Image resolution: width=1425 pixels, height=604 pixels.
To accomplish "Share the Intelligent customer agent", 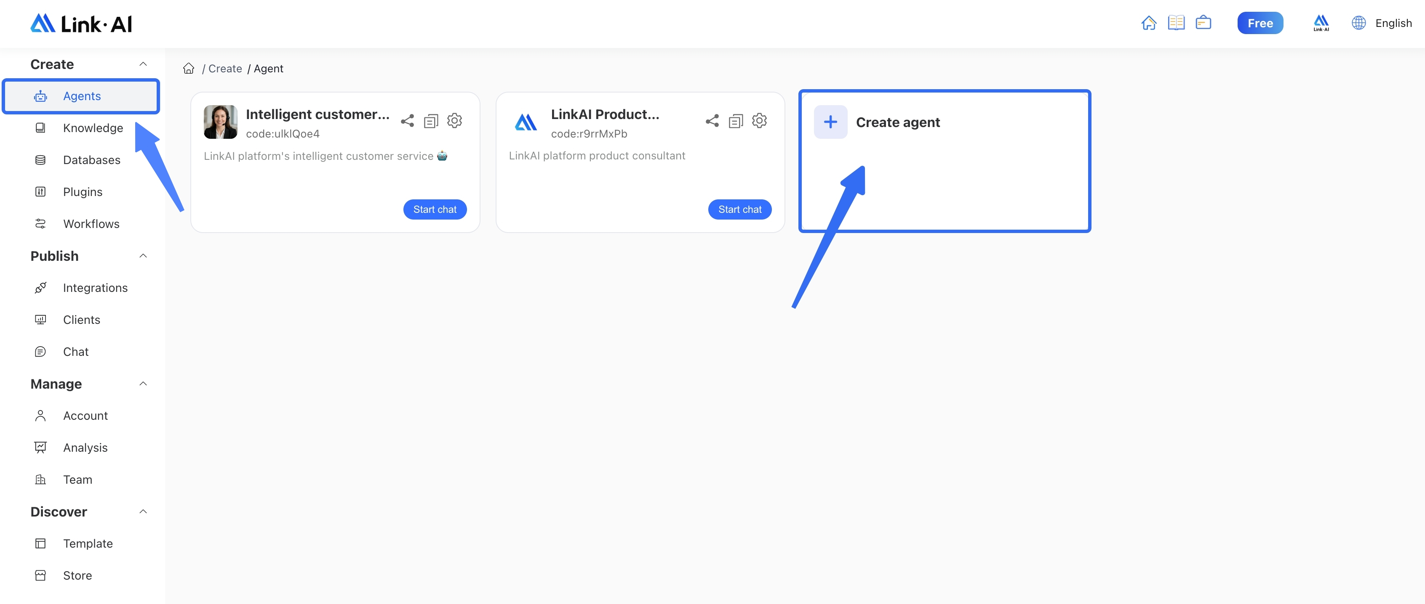I will pyautogui.click(x=407, y=120).
